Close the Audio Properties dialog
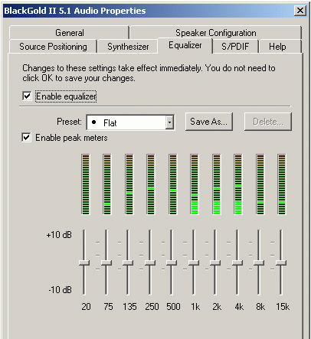 [x=300, y=11]
